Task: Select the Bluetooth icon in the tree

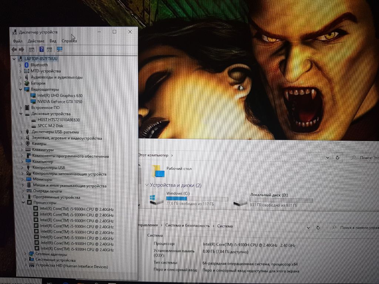Action: click(27, 65)
